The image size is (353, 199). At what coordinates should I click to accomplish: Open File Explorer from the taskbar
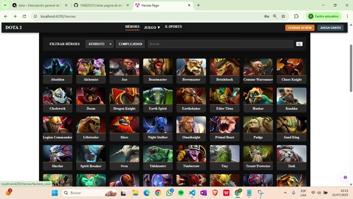(135, 193)
